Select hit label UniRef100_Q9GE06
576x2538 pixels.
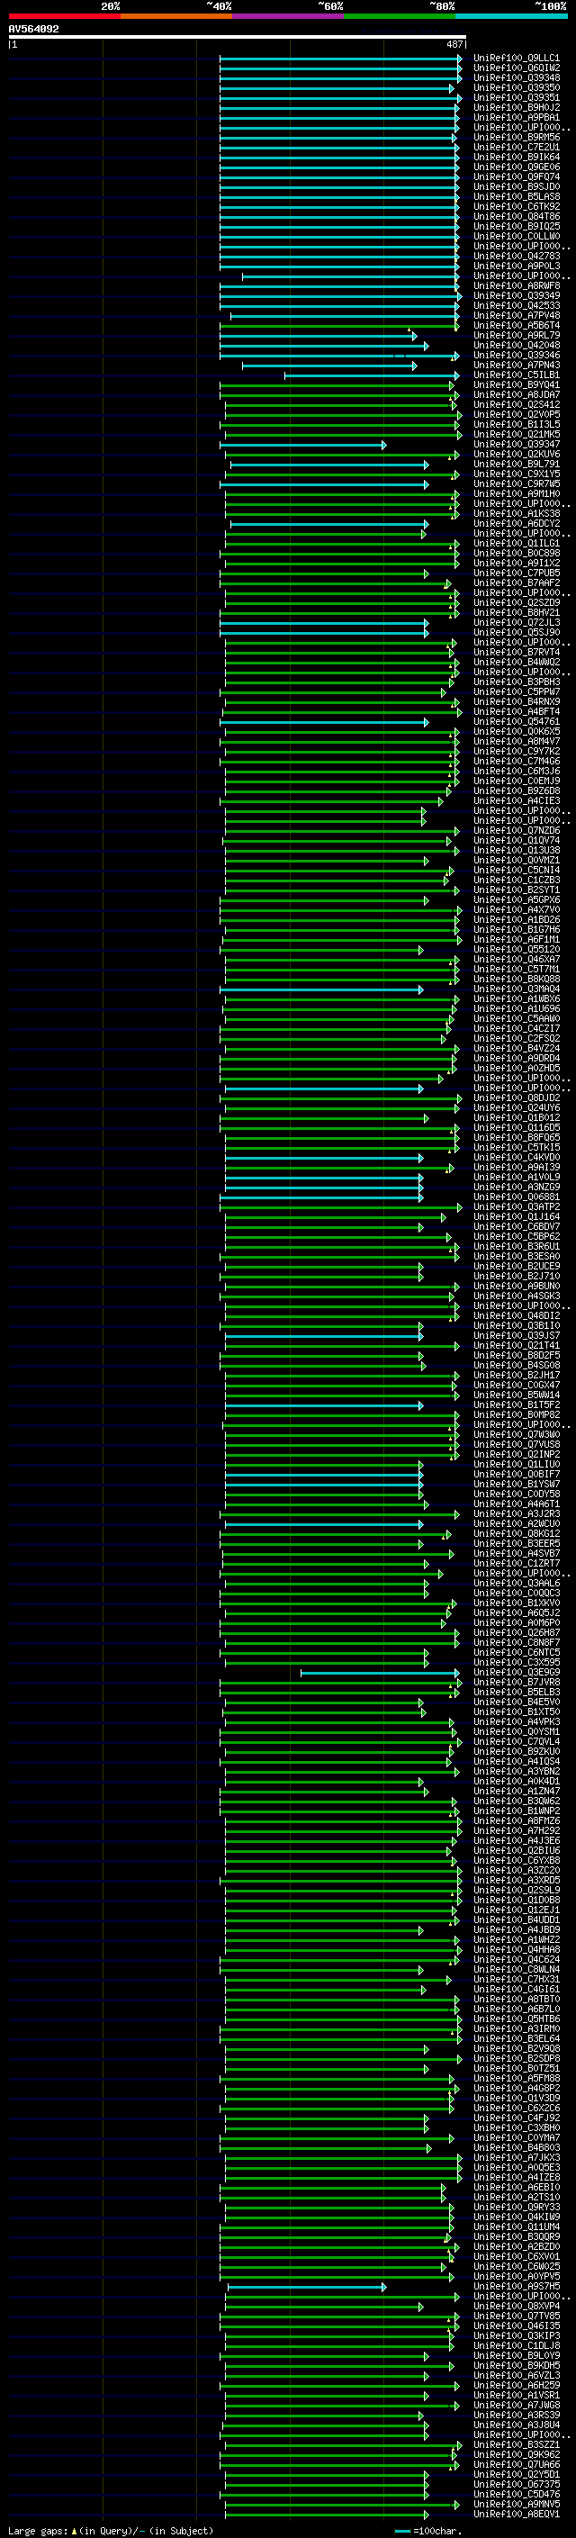[x=516, y=167]
